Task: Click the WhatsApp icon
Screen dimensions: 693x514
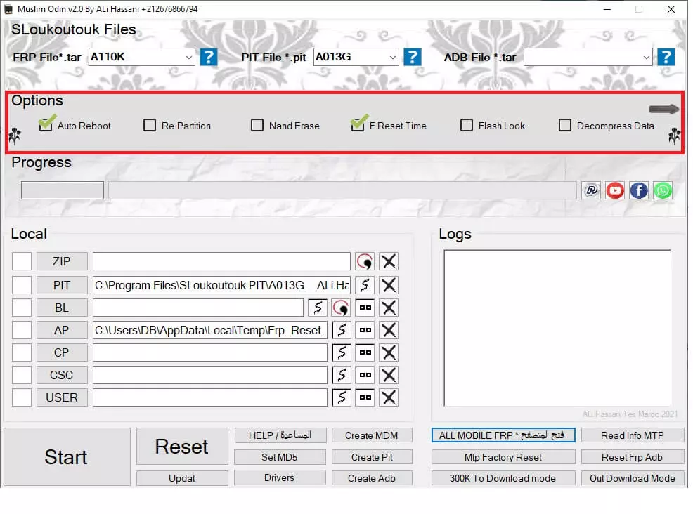Action: tap(663, 190)
